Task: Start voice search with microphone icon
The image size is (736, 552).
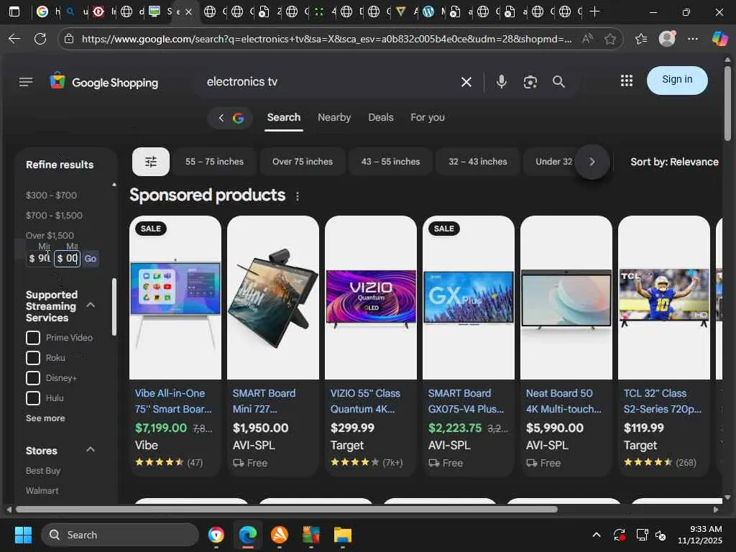Action: (501, 82)
